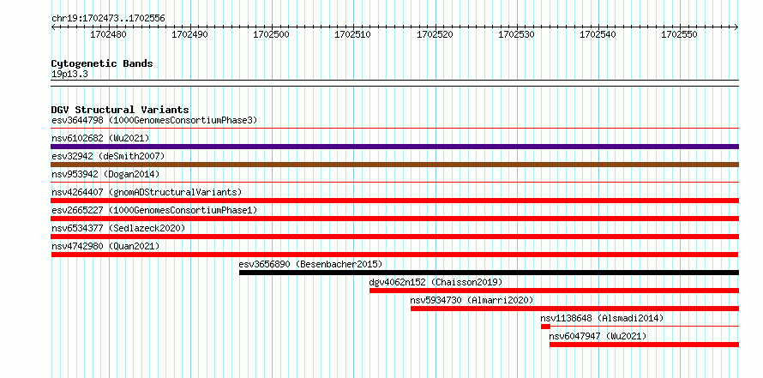Click the purple nsv6102682 variant bar

tap(394, 147)
